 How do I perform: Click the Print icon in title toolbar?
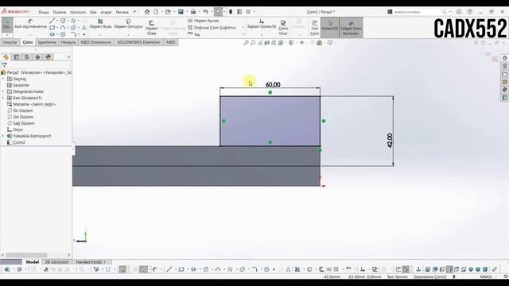click(193, 12)
